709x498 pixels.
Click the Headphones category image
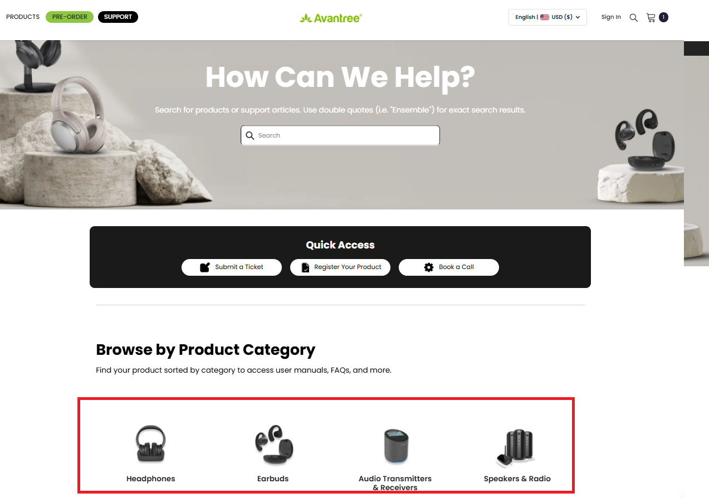point(151,444)
